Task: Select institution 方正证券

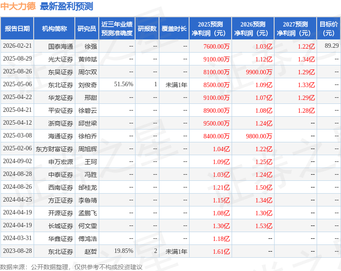Action: [61, 200]
